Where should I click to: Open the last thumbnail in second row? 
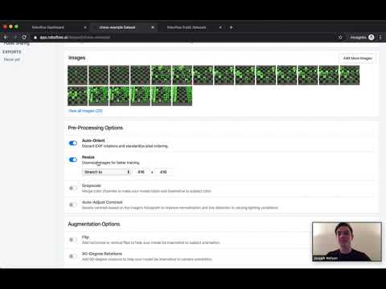183,96
